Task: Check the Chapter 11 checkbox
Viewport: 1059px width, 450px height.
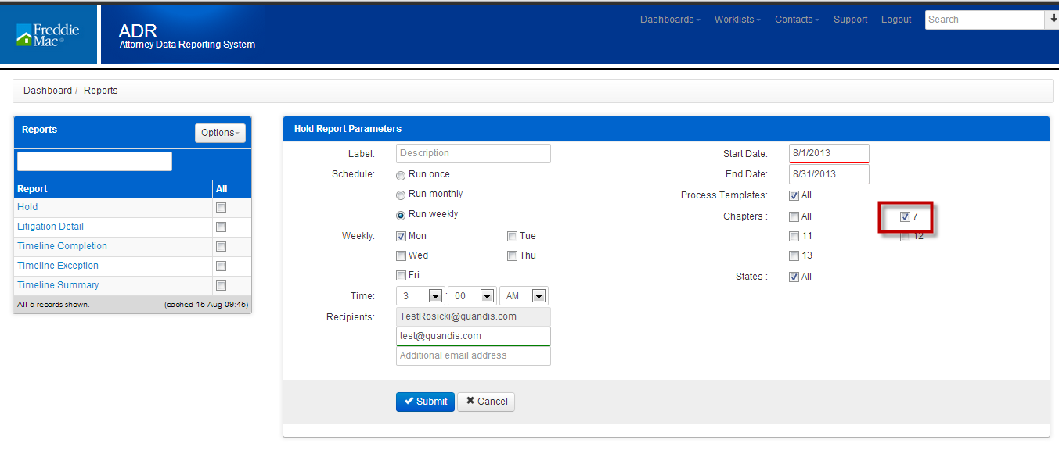Action: 794,236
